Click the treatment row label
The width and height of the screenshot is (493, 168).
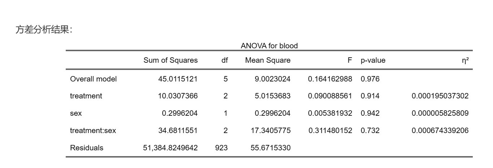click(86, 96)
